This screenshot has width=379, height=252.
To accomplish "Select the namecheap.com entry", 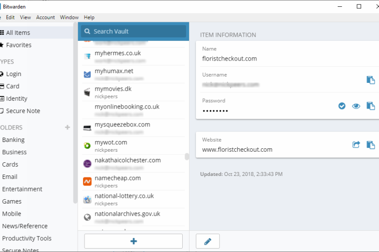I will (134, 181).
